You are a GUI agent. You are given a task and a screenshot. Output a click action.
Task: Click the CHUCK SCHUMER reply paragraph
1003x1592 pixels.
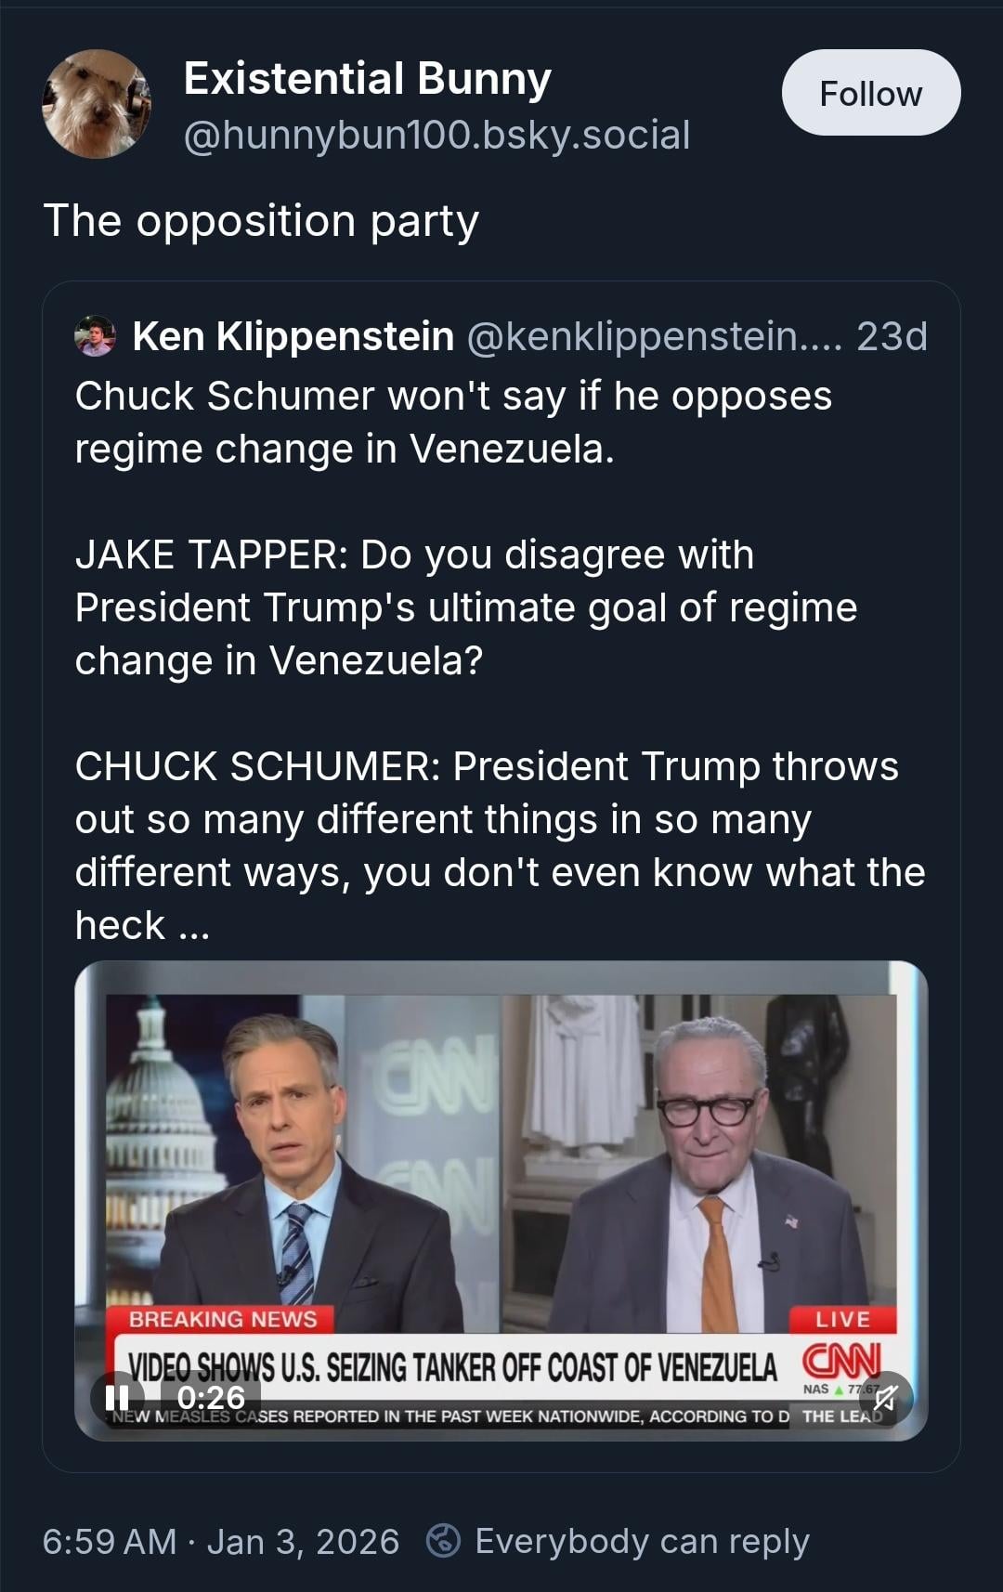click(x=500, y=845)
